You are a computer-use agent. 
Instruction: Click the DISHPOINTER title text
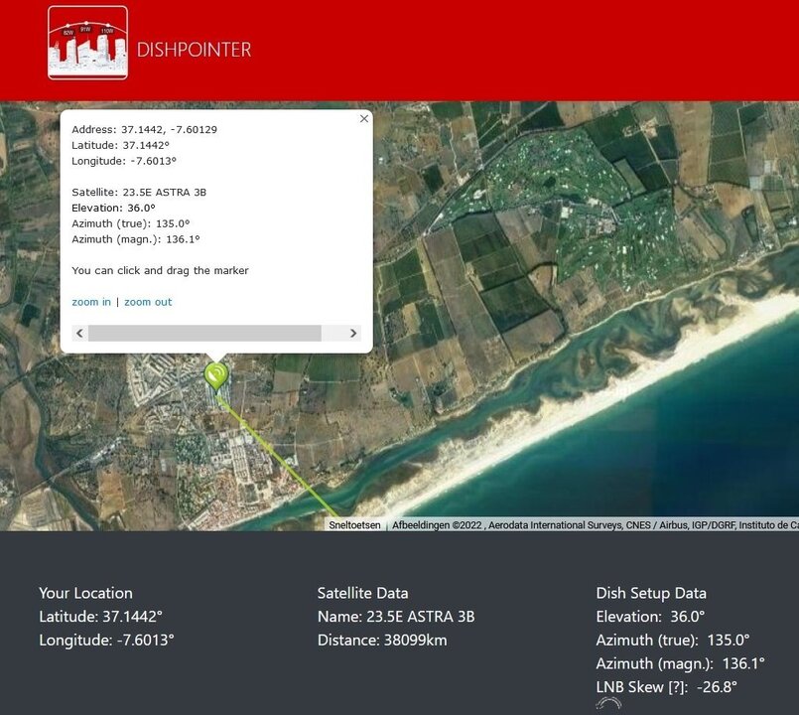(x=194, y=50)
